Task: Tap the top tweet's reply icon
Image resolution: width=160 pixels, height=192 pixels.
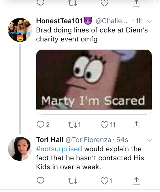Action: [40, 3]
